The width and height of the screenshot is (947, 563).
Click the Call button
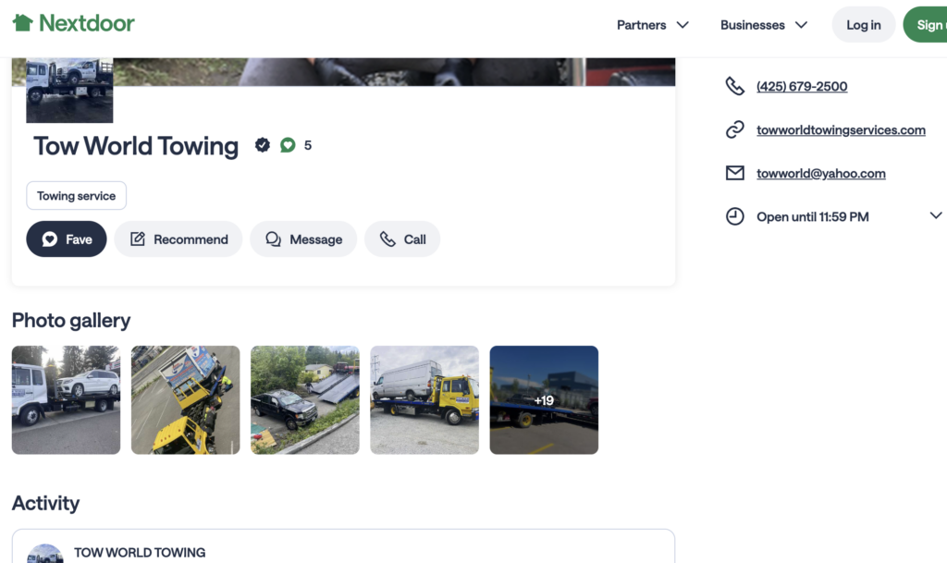402,239
